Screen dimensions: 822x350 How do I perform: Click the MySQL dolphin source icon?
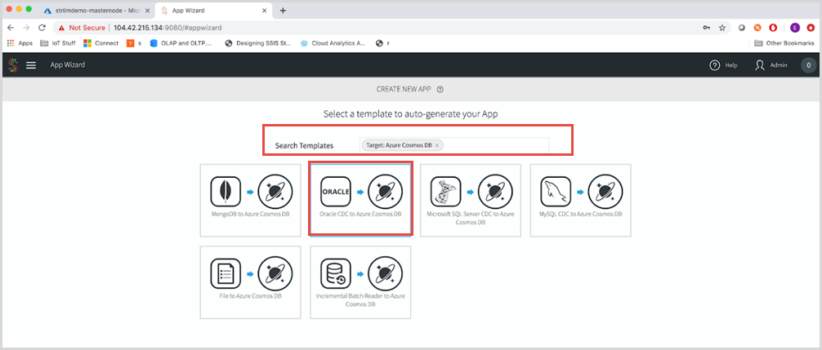(x=556, y=192)
